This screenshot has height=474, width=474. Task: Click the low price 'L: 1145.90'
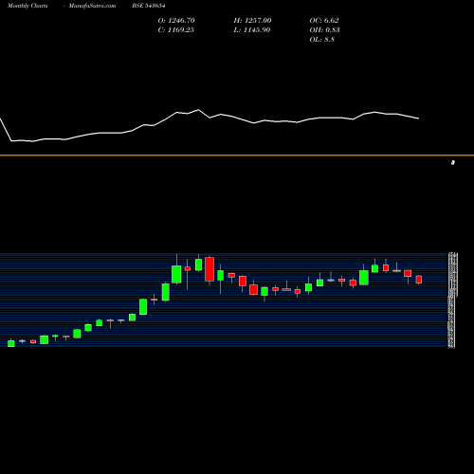[252, 30]
